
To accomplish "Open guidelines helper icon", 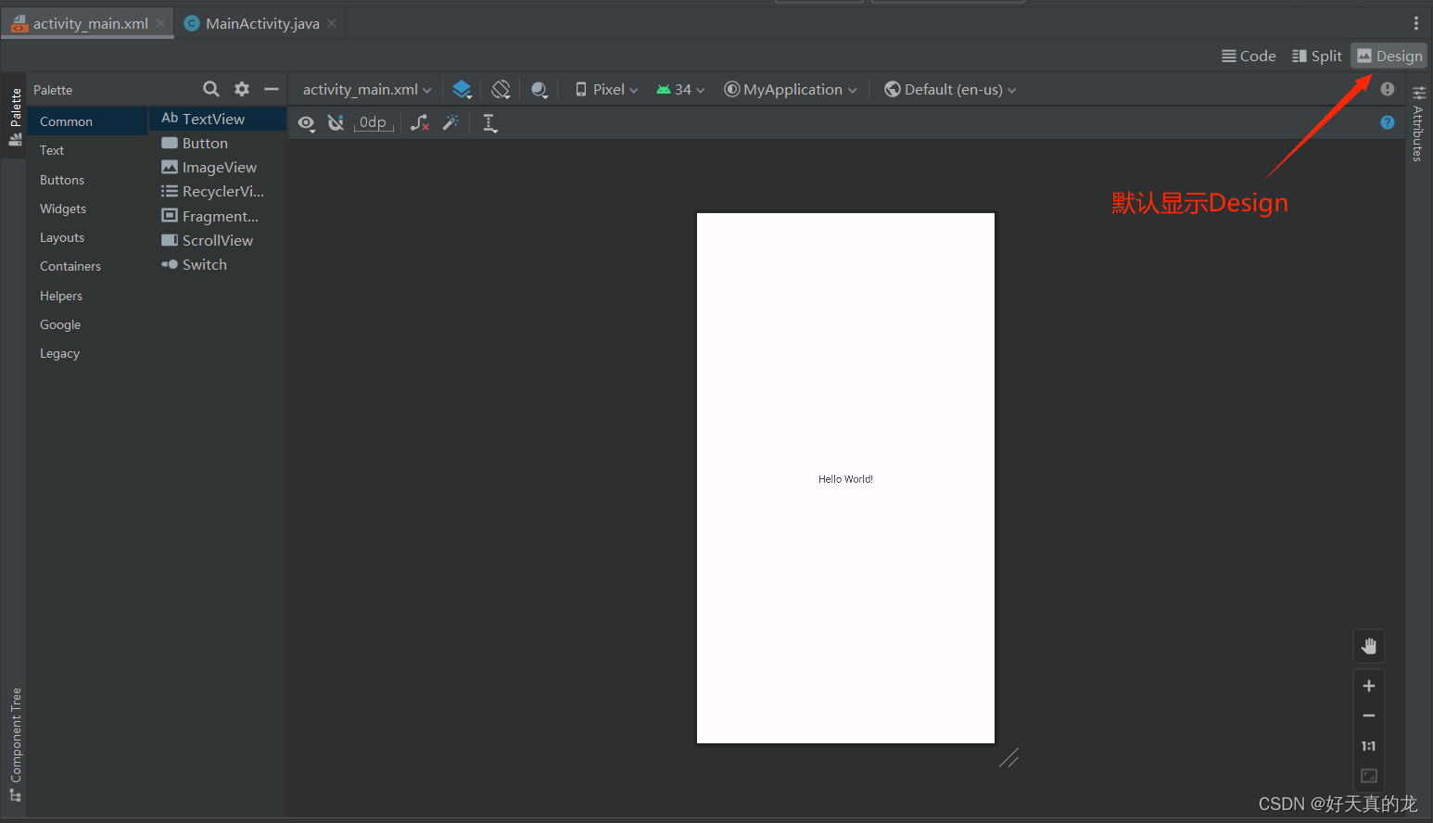I will coord(489,122).
